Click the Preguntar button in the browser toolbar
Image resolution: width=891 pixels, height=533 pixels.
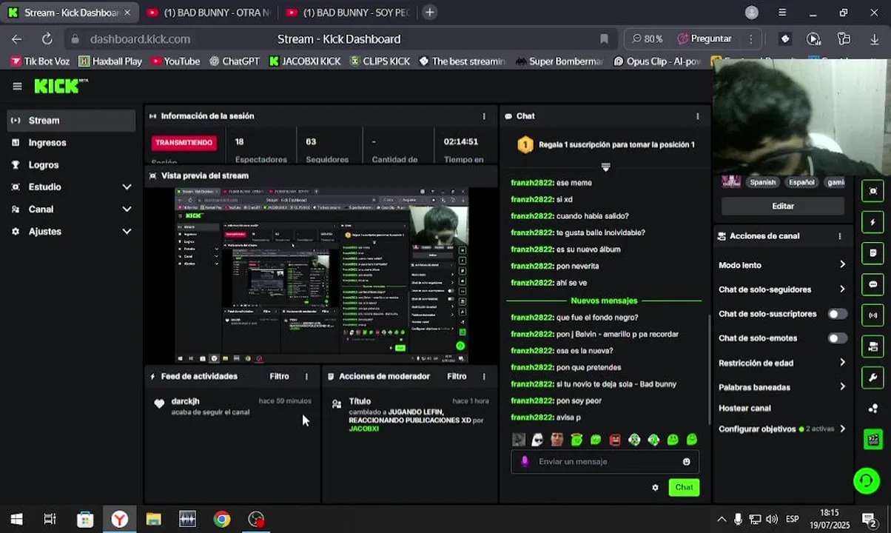tap(704, 38)
